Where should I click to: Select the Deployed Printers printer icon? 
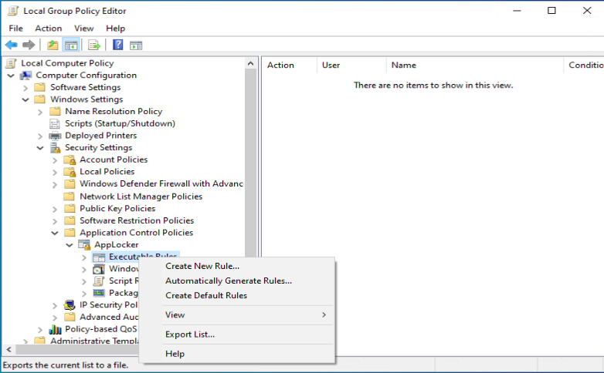[55, 136]
